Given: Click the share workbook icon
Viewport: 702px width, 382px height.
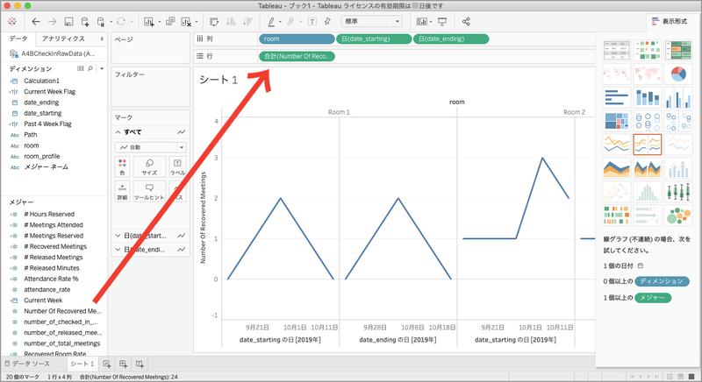Looking at the screenshot, I should [x=466, y=21].
